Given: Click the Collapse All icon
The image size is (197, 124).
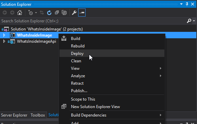Looking at the screenshot, I should [x=57, y=13].
